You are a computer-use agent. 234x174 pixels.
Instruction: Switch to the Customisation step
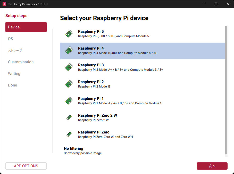tap(26, 62)
